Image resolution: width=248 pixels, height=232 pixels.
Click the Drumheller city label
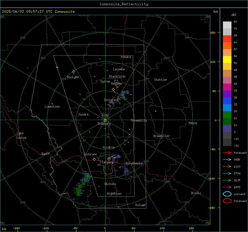(x=161, y=136)
